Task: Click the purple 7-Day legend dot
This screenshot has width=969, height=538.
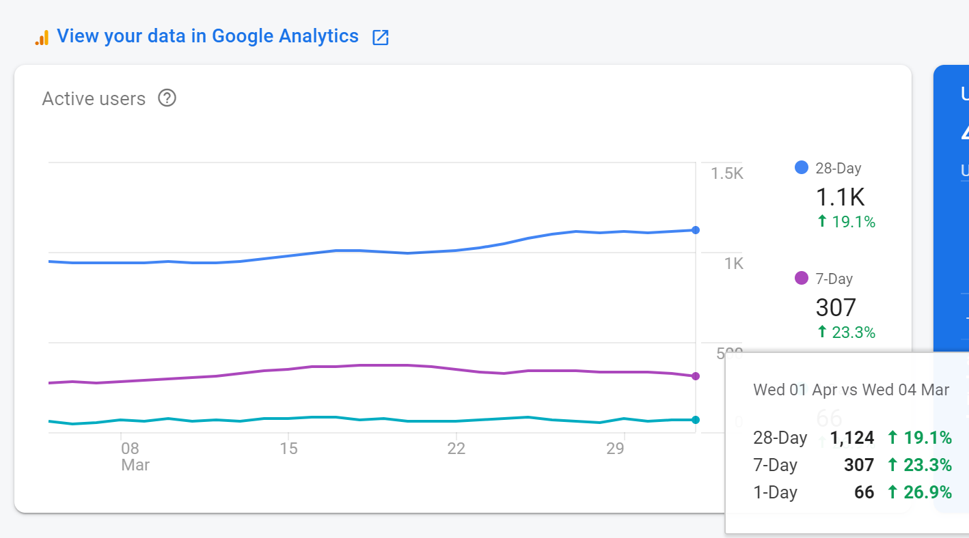Action: 802,278
